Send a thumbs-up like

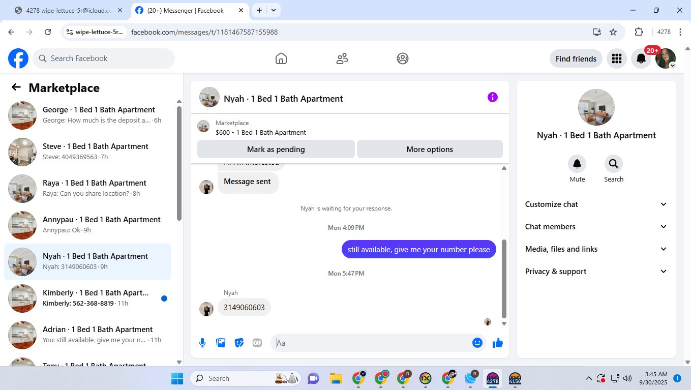[x=498, y=343]
